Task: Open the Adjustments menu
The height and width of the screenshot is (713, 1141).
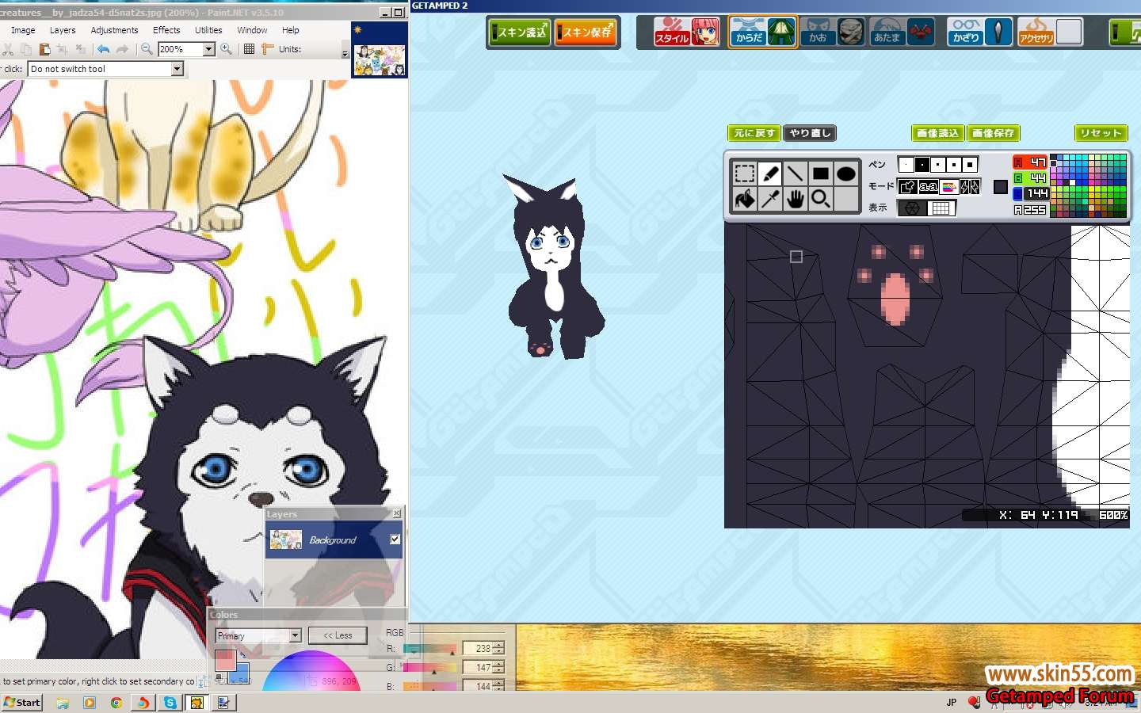Action: [114, 30]
